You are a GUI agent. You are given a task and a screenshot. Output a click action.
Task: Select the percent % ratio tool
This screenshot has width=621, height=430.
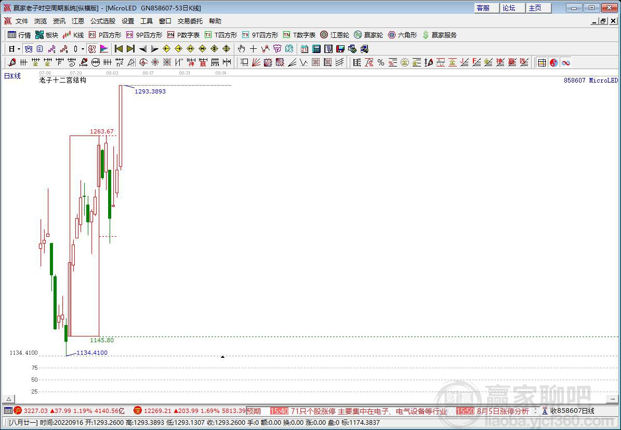(x=380, y=62)
